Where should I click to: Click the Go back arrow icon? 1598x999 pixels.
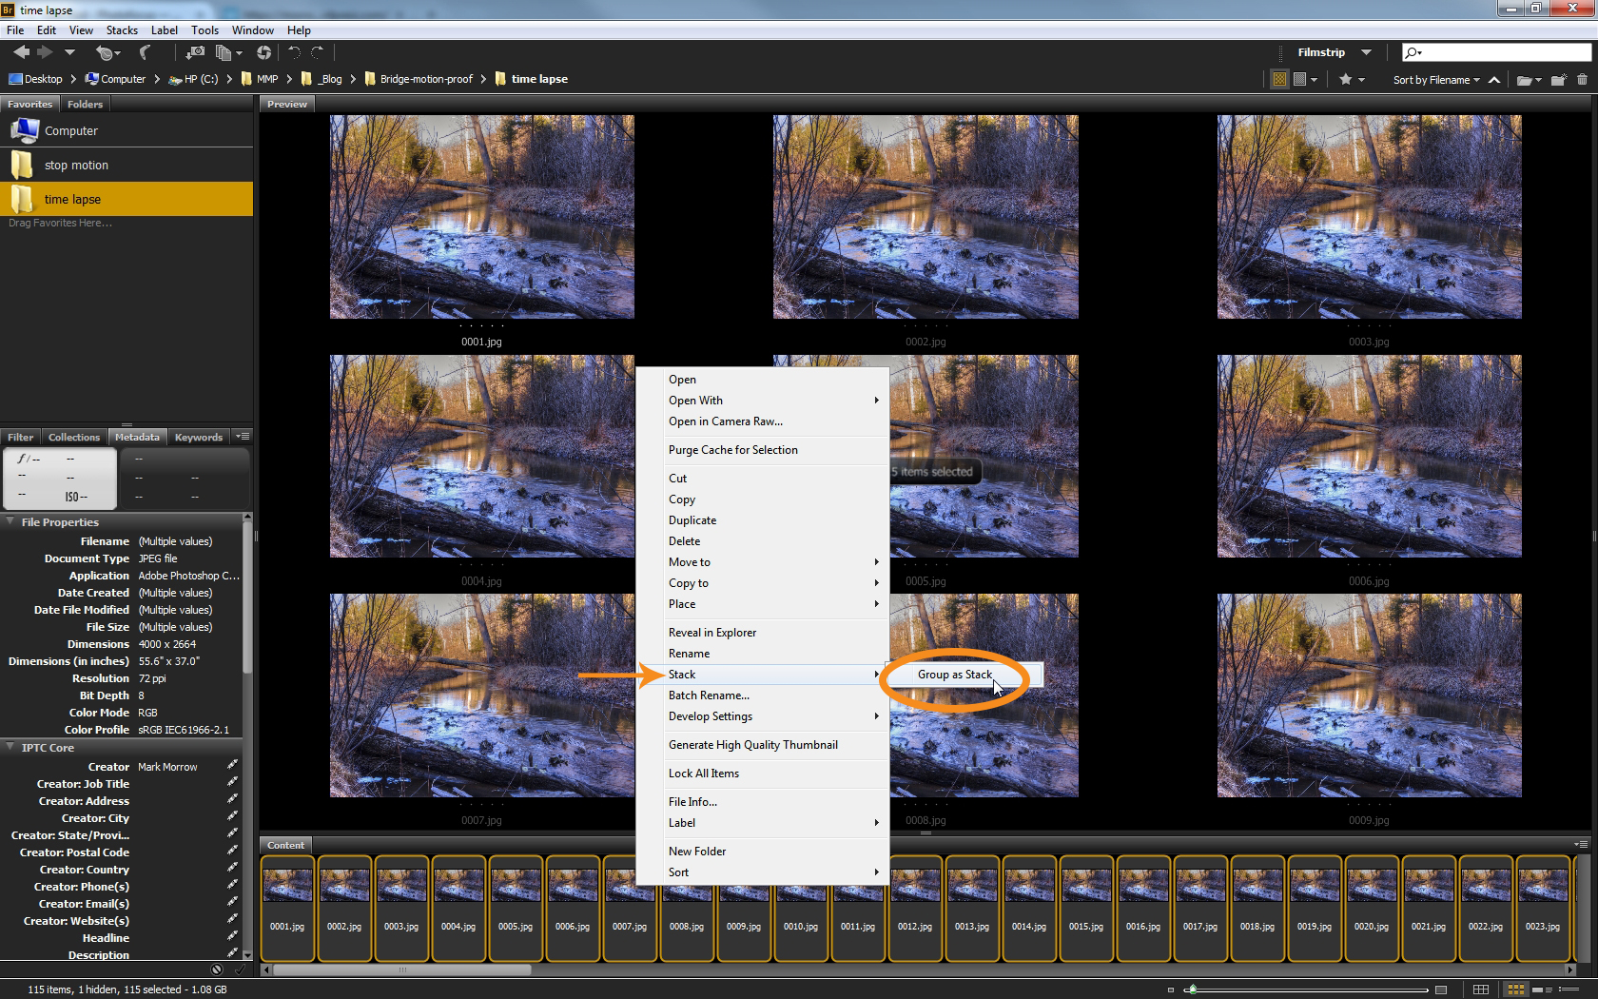click(21, 53)
